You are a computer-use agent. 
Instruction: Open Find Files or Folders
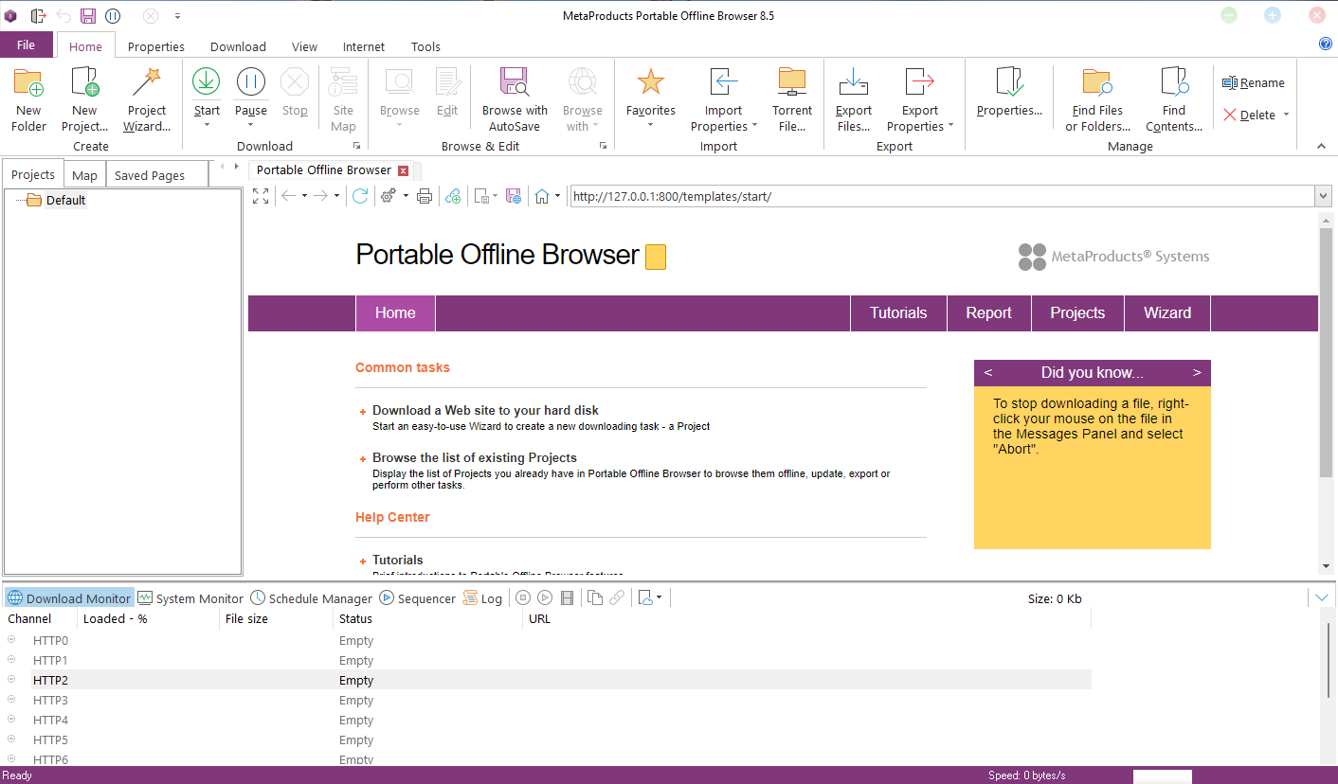coord(1098,99)
